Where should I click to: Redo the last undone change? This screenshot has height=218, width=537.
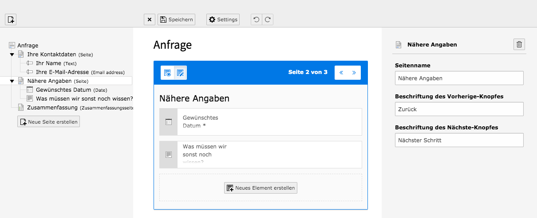(x=268, y=19)
